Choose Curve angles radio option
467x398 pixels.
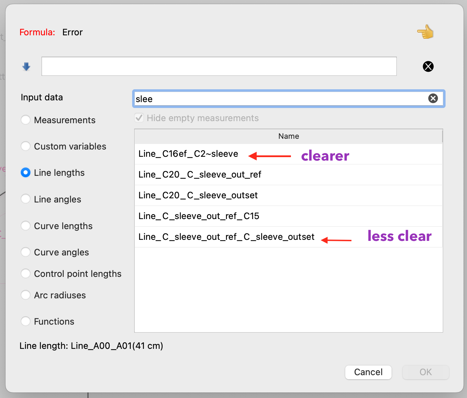26,252
